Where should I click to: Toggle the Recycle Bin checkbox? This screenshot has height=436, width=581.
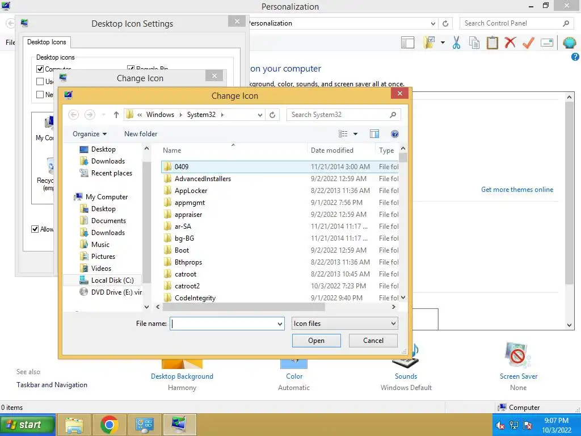130,68
